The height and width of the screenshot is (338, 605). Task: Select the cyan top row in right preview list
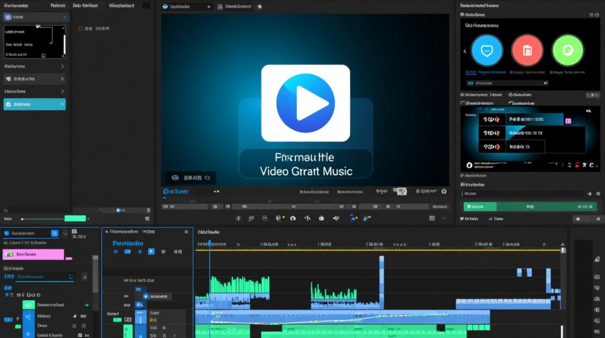click(521, 119)
